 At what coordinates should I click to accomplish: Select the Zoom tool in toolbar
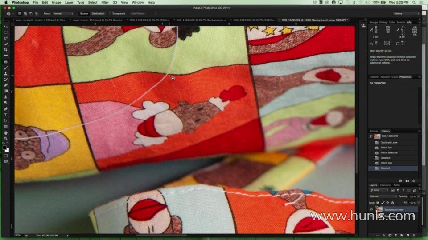pyautogui.click(x=6, y=138)
